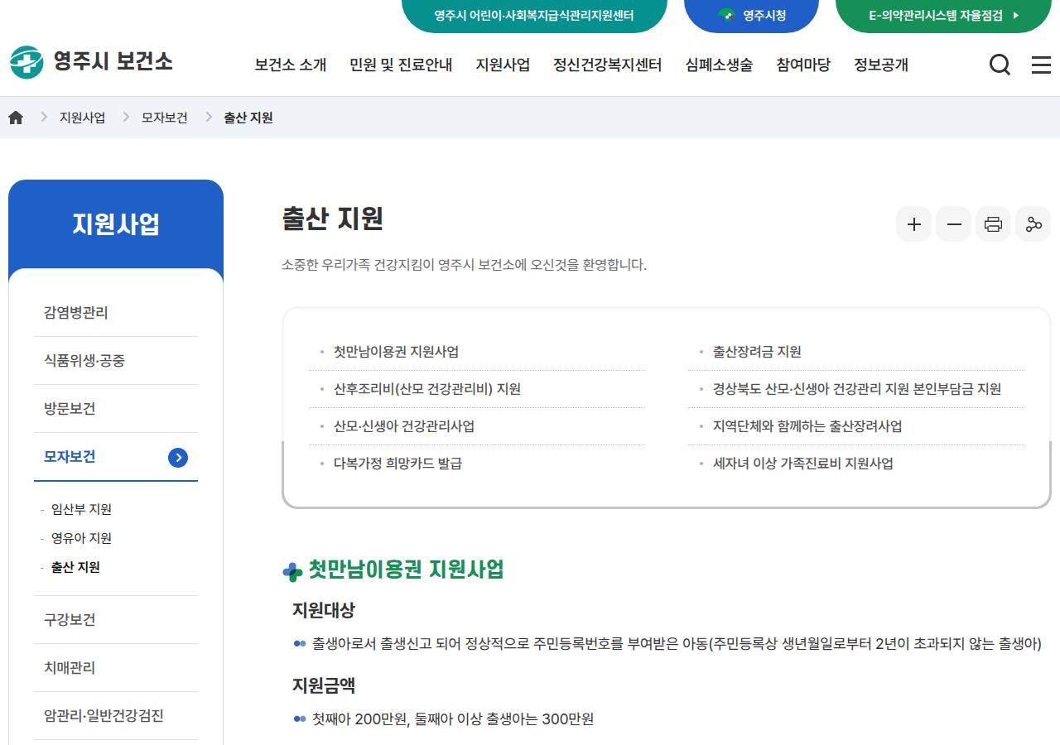1060x745 pixels.
Task: Click the 지원사업 sidebar header
Action: coord(116,224)
